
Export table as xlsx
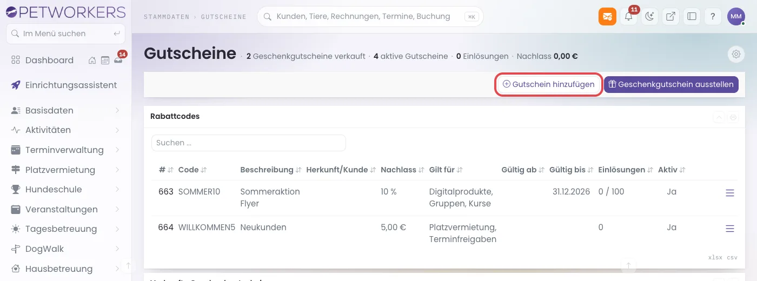coord(715,258)
